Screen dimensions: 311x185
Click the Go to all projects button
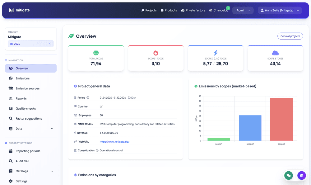(x=290, y=36)
